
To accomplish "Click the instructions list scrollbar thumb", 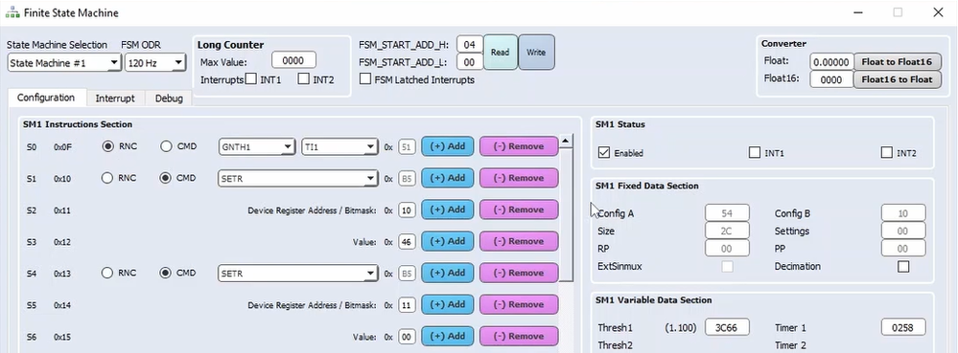I will 566,214.
